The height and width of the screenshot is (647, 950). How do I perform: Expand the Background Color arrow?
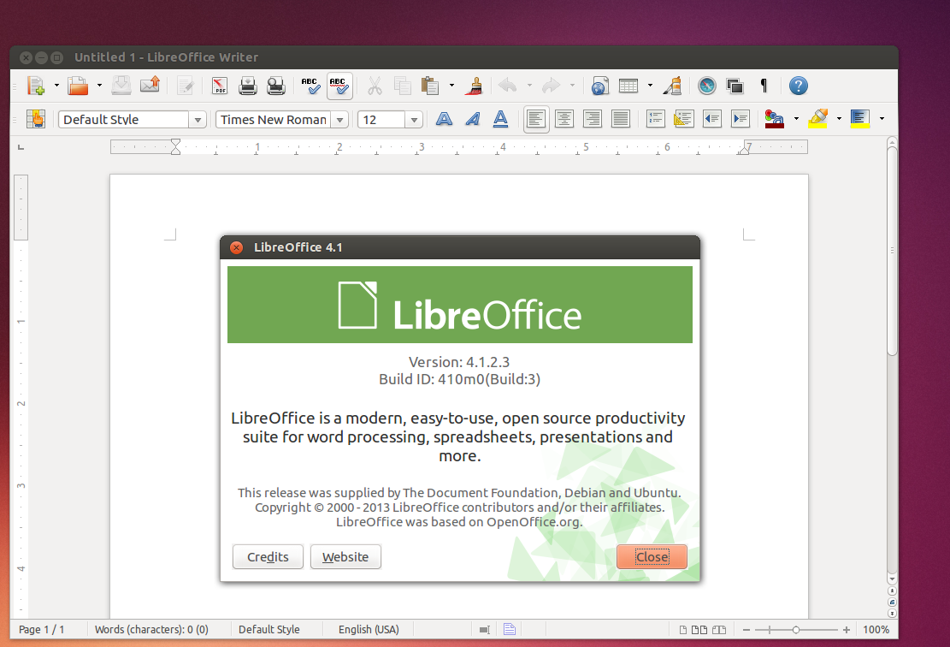point(882,119)
